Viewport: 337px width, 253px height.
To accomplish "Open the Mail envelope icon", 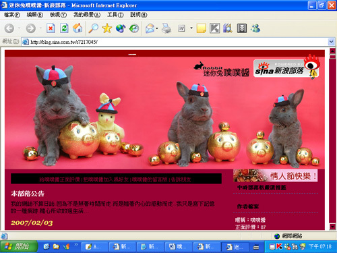I will [x=150, y=28].
